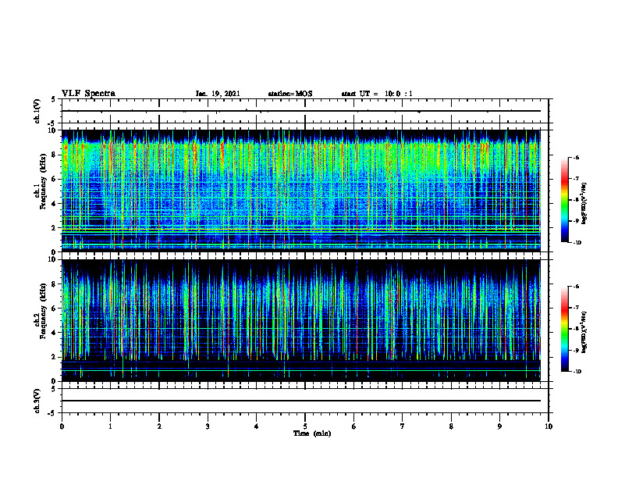The width and height of the screenshot is (618, 478).
Task: Click the ch.2 frequency tick "0"
Action: point(55,381)
